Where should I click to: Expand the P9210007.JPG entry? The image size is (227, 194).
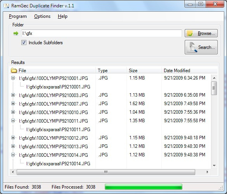point(13,104)
